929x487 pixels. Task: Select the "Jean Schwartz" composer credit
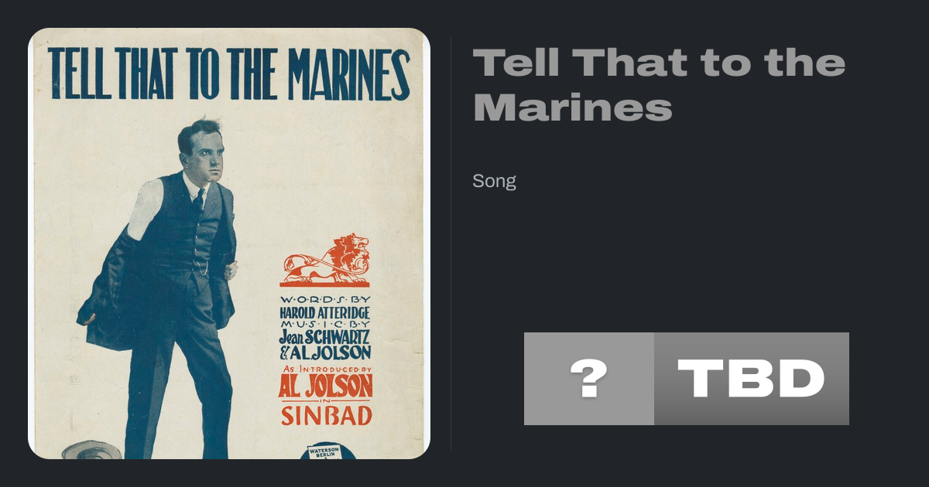[325, 337]
